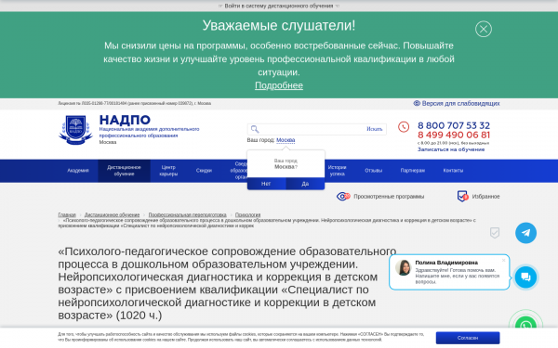
Task: Click the Искать search button
Action: tap(375, 129)
